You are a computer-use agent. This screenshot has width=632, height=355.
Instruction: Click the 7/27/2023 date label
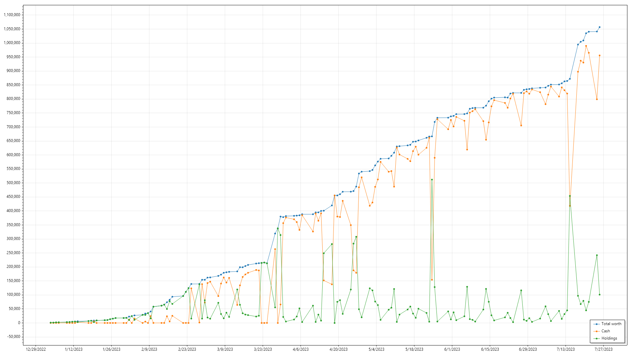603,349
